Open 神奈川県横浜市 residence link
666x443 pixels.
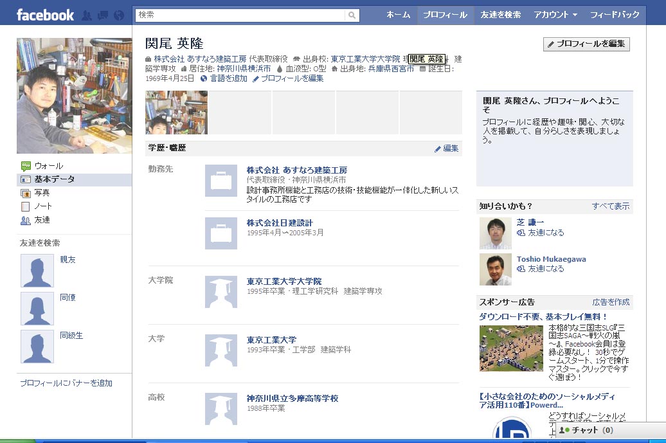tap(244, 69)
